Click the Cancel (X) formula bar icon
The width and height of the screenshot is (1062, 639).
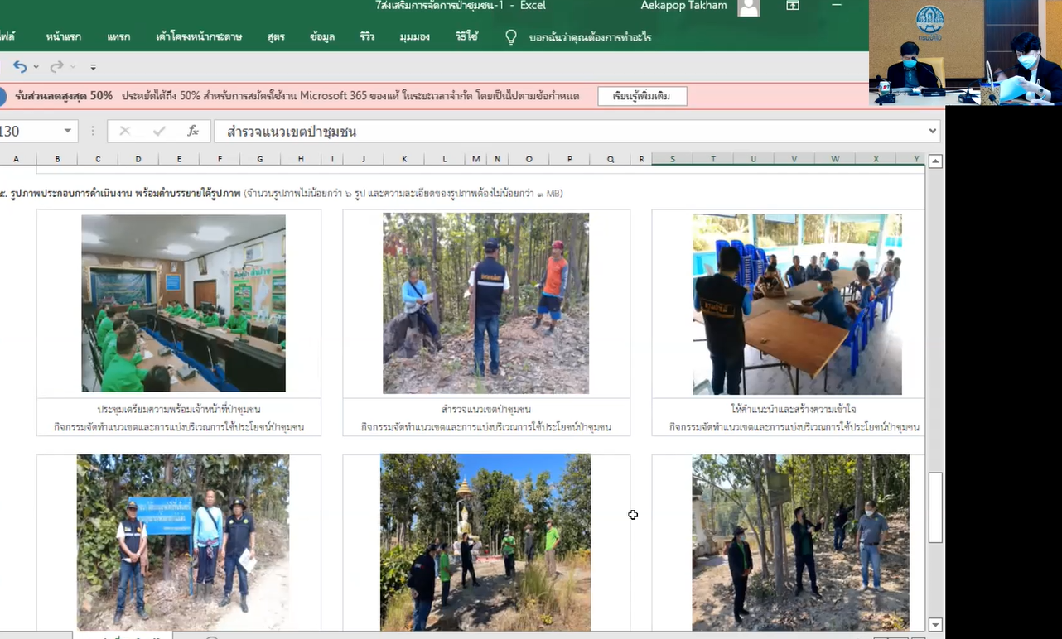[125, 131]
